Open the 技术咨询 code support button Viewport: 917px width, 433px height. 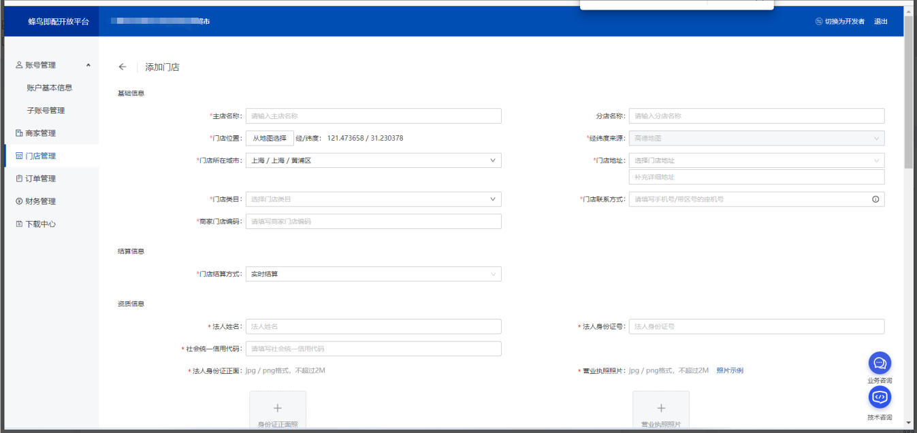(x=880, y=397)
